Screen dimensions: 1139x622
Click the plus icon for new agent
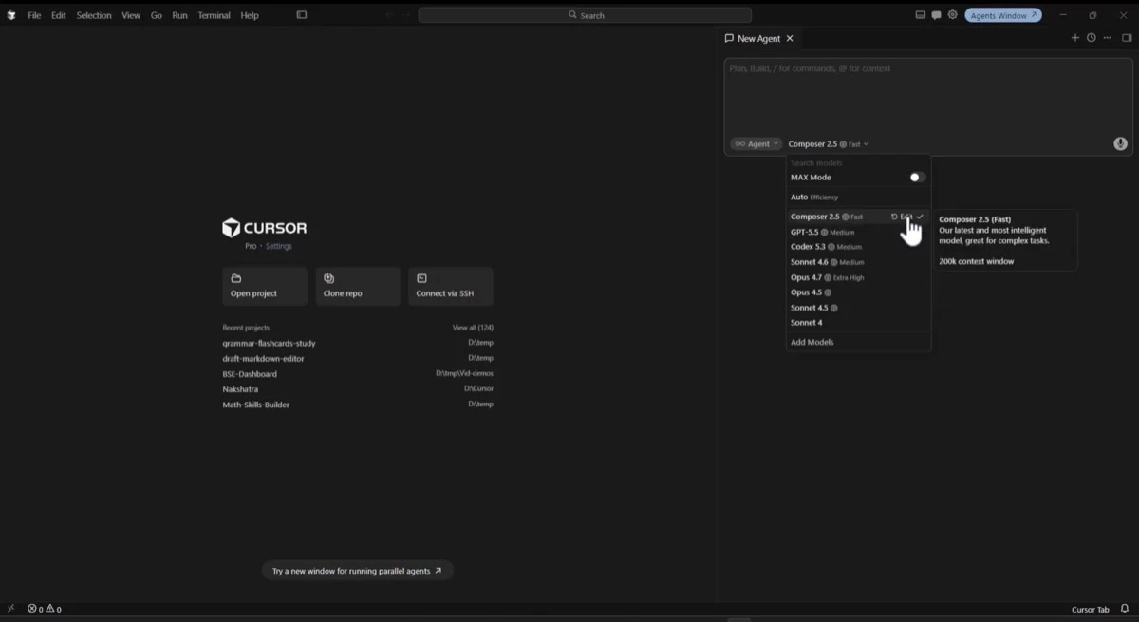pos(1075,38)
